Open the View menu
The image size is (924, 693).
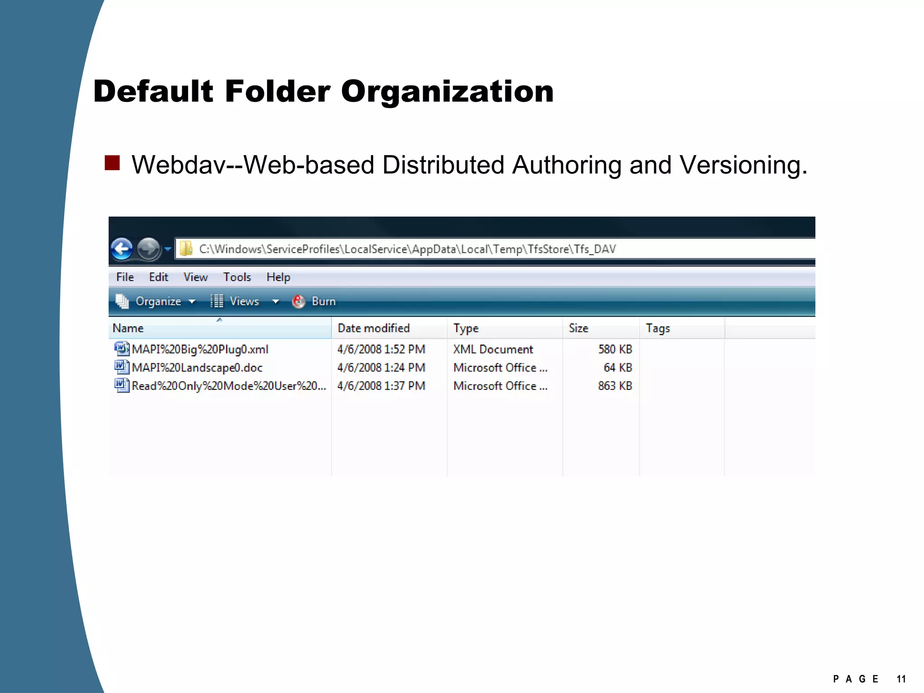pos(195,277)
